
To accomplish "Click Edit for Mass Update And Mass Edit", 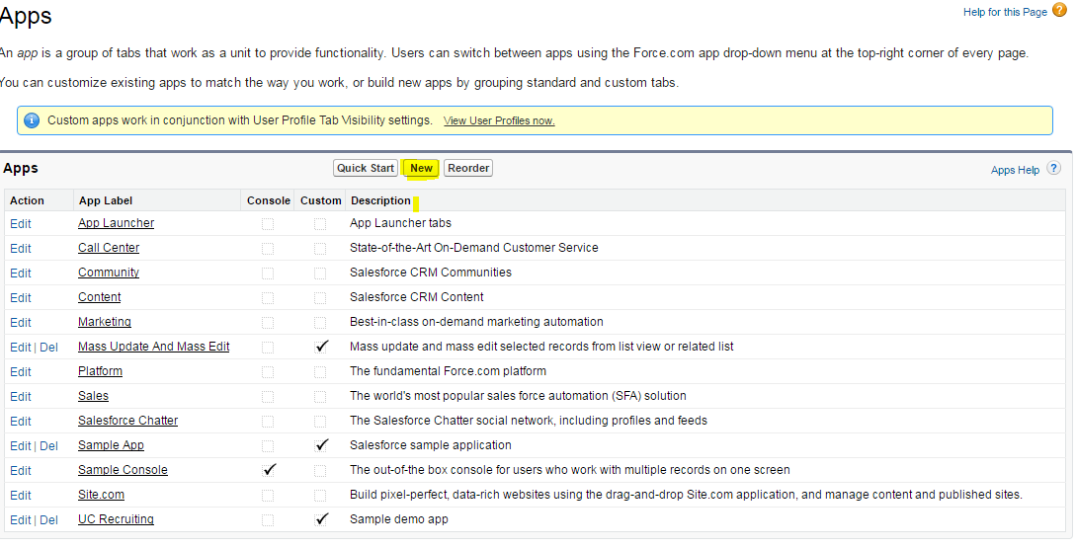I will (21, 347).
